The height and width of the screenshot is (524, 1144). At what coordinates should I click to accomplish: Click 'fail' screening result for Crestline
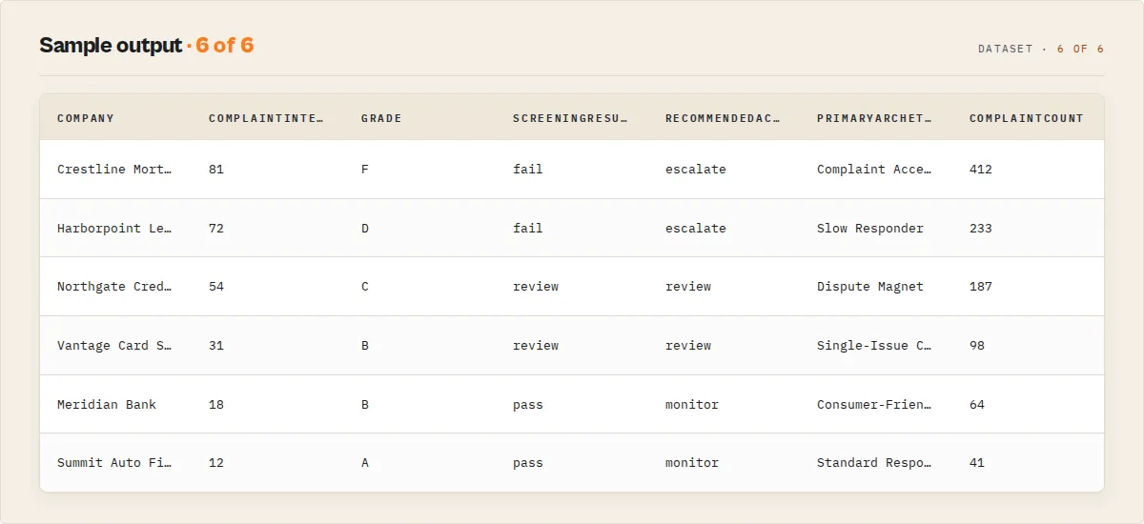coord(528,170)
